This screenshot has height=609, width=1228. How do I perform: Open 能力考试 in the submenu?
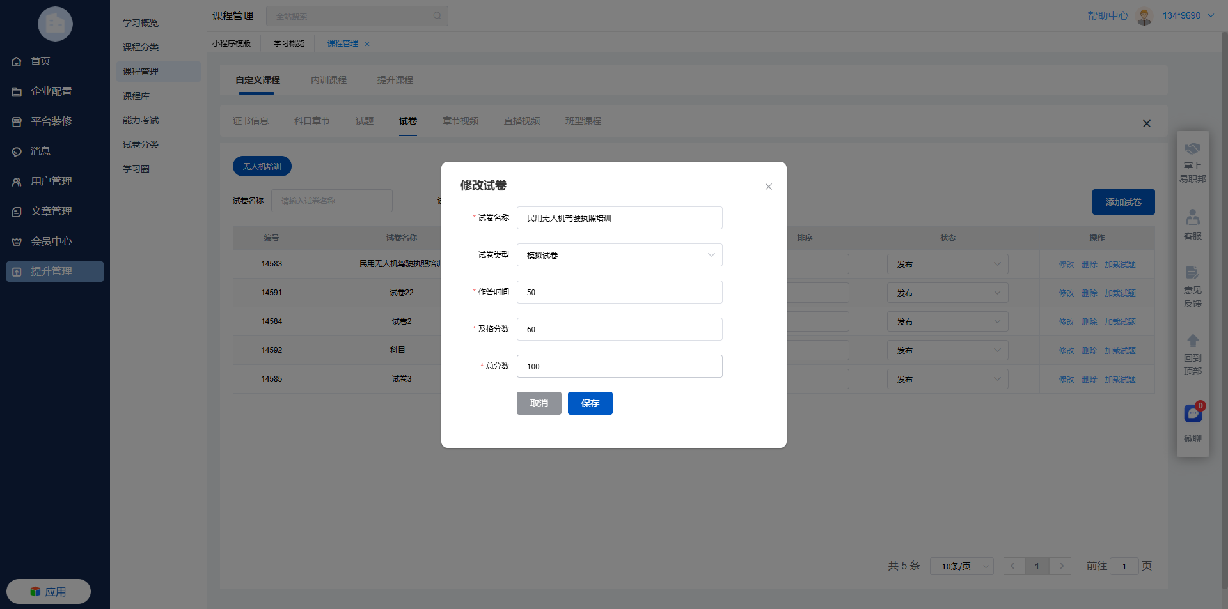point(141,120)
